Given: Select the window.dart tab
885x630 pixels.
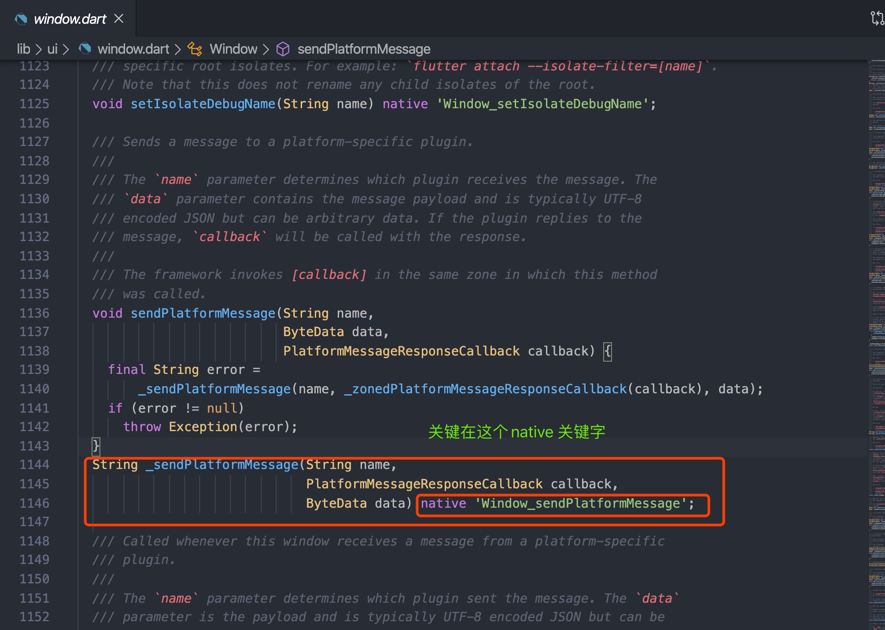Looking at the screenshot, I should (x=70, y=19).
